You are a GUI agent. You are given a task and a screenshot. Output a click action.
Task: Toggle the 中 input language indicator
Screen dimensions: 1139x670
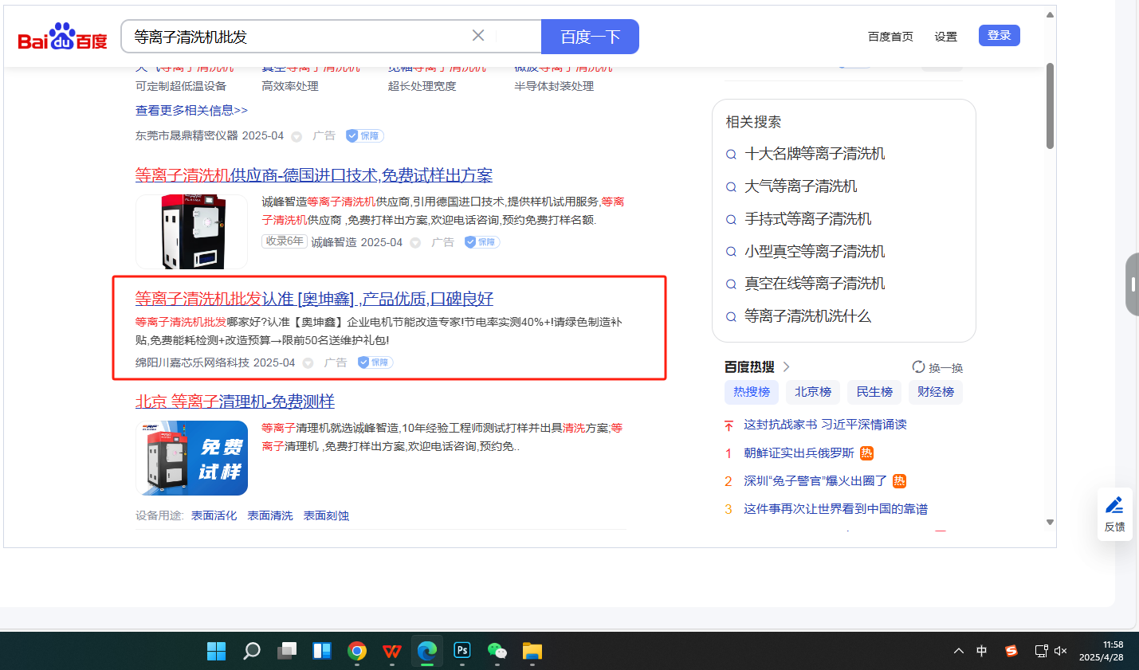(x=982, y=651)
